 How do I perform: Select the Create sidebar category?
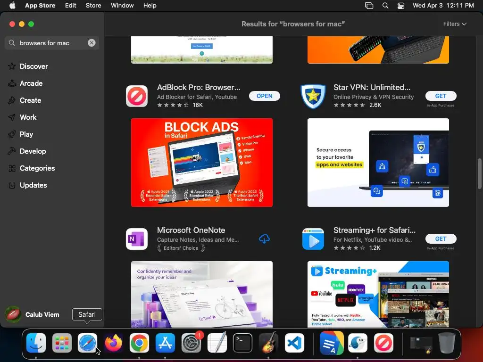[x=30, y=100]
